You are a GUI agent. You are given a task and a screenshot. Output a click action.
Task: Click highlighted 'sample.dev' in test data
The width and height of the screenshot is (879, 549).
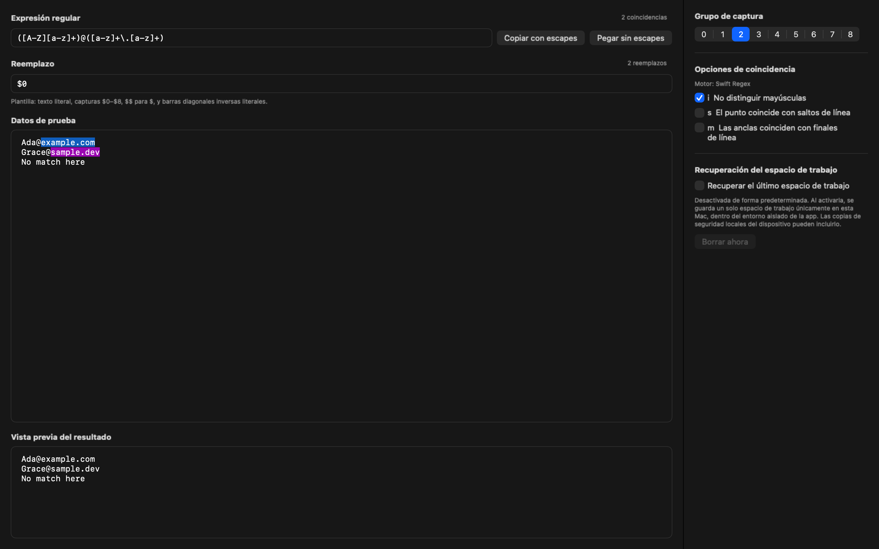pyautogui.click(x=75, y=152)
